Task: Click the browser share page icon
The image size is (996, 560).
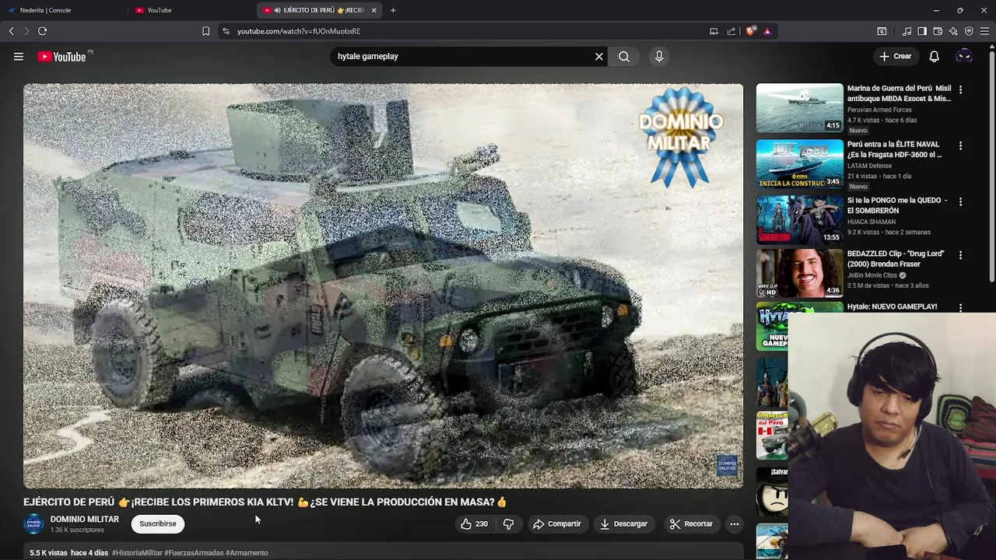Action: tap(731, 31)
